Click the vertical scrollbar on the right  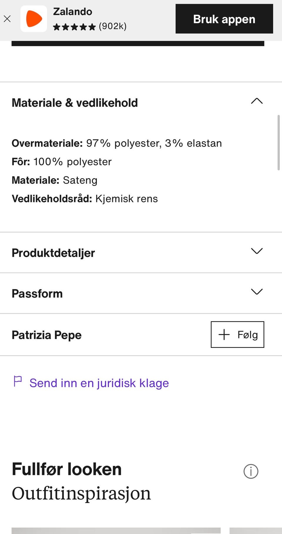click(278, 143)
